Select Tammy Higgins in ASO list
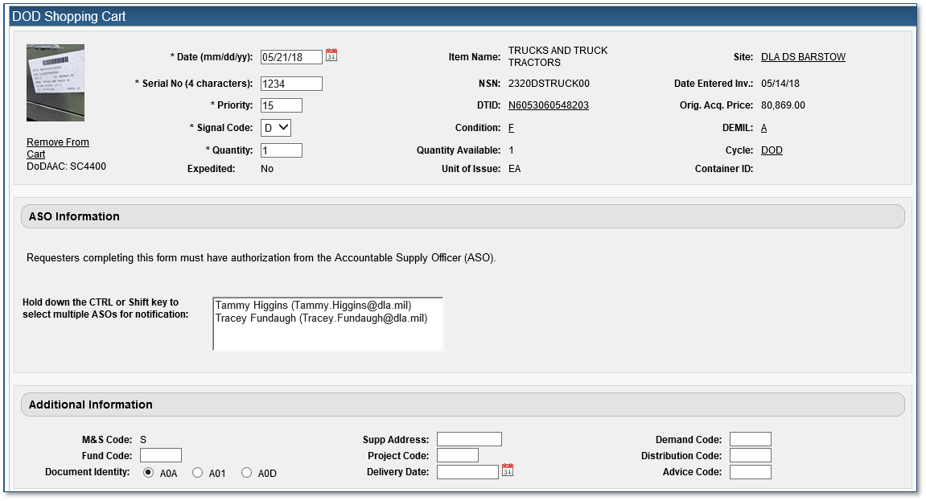Viewport: 926px width, 501px height. [313, 306]
